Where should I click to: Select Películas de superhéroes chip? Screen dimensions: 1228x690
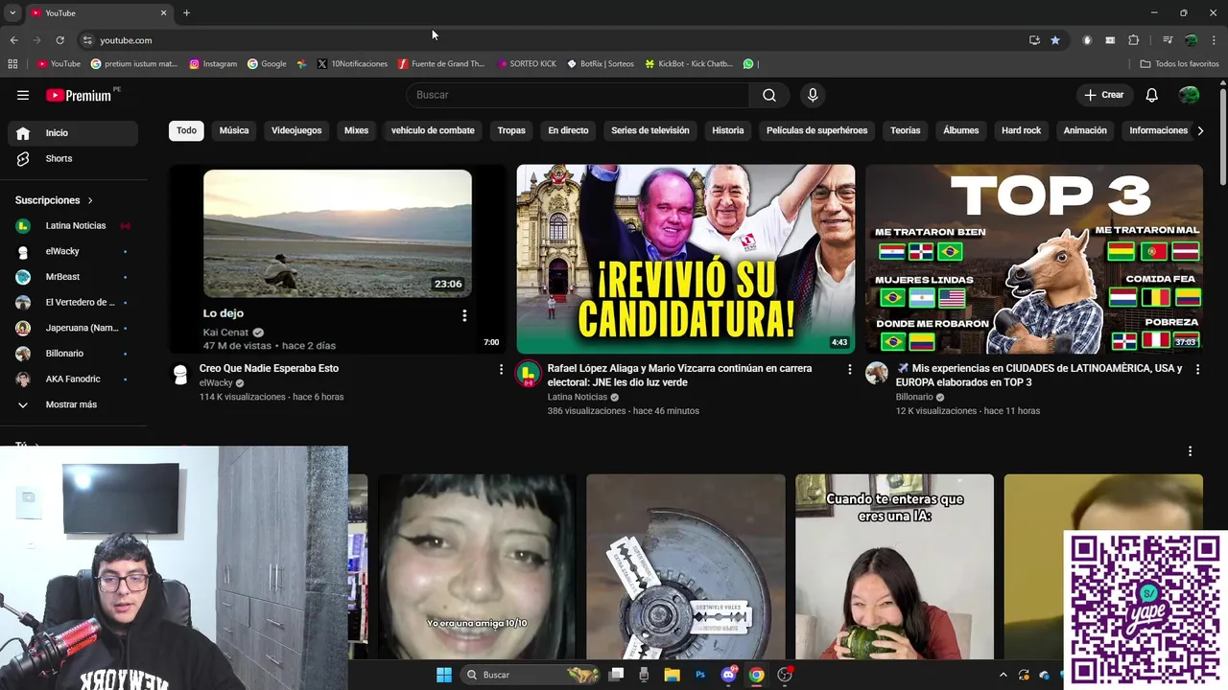tap(816, 130)
